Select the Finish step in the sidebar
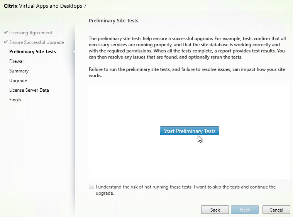This screenshot has height=217, width=293. tap(15, 100)
